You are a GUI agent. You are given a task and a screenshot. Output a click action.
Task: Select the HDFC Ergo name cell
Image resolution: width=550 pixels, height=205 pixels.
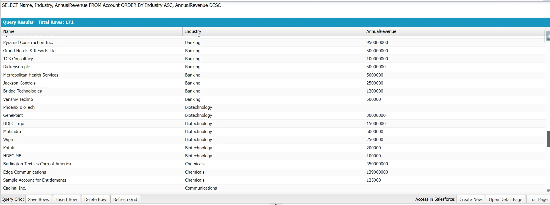pyautogui.click(x=91, y=123)
